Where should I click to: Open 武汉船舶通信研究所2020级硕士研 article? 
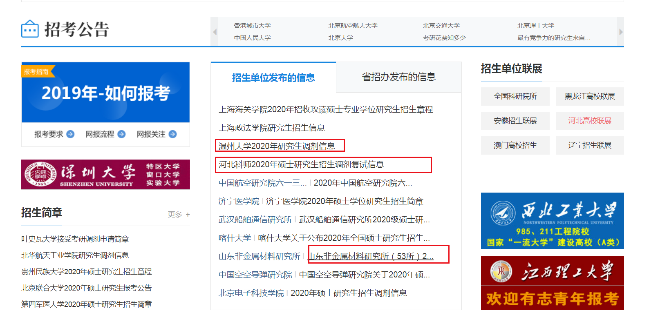point(364,220)
